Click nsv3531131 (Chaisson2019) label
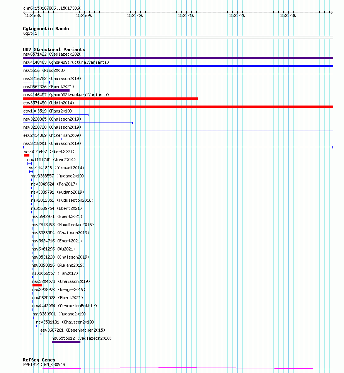 pyautogui.click(x=65, y=322)
